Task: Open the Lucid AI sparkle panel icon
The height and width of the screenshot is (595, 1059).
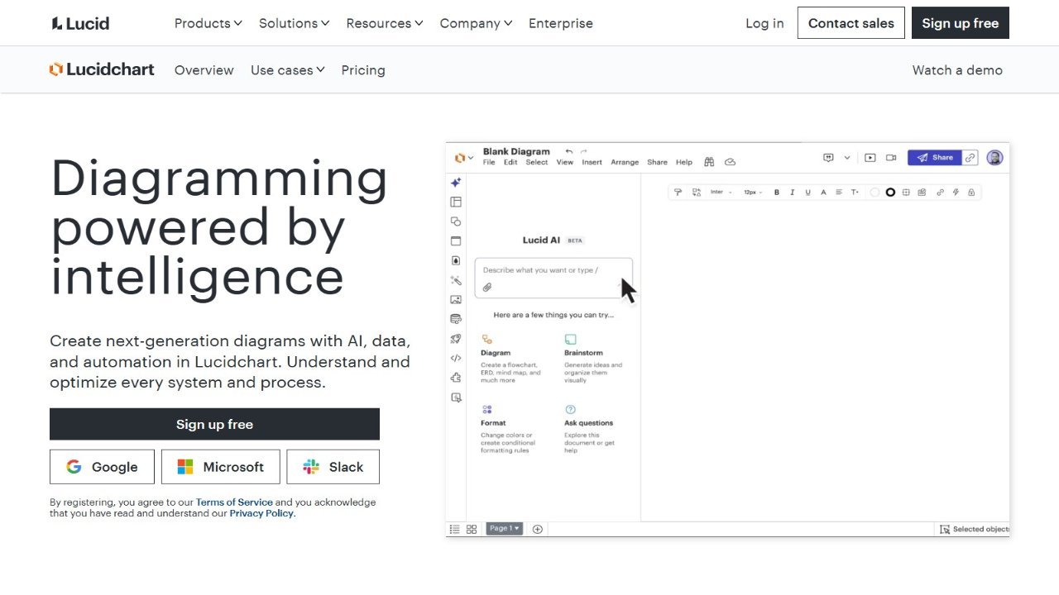Action: pyautogui.click(x=456, y=183)
